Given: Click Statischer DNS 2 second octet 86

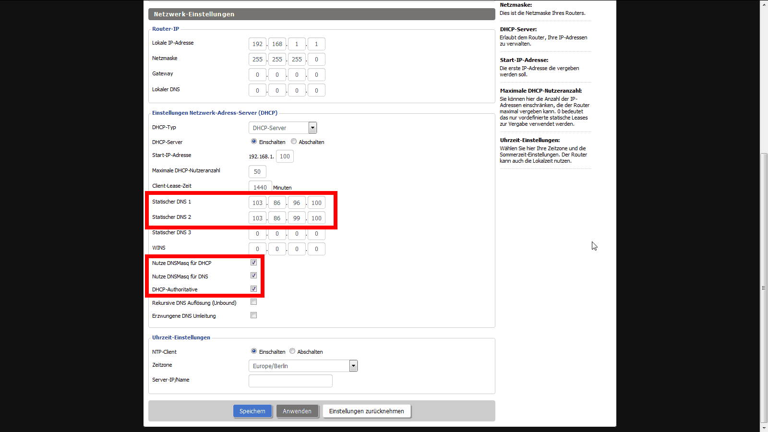Looking at the screenshot, I should pos(277,218).
